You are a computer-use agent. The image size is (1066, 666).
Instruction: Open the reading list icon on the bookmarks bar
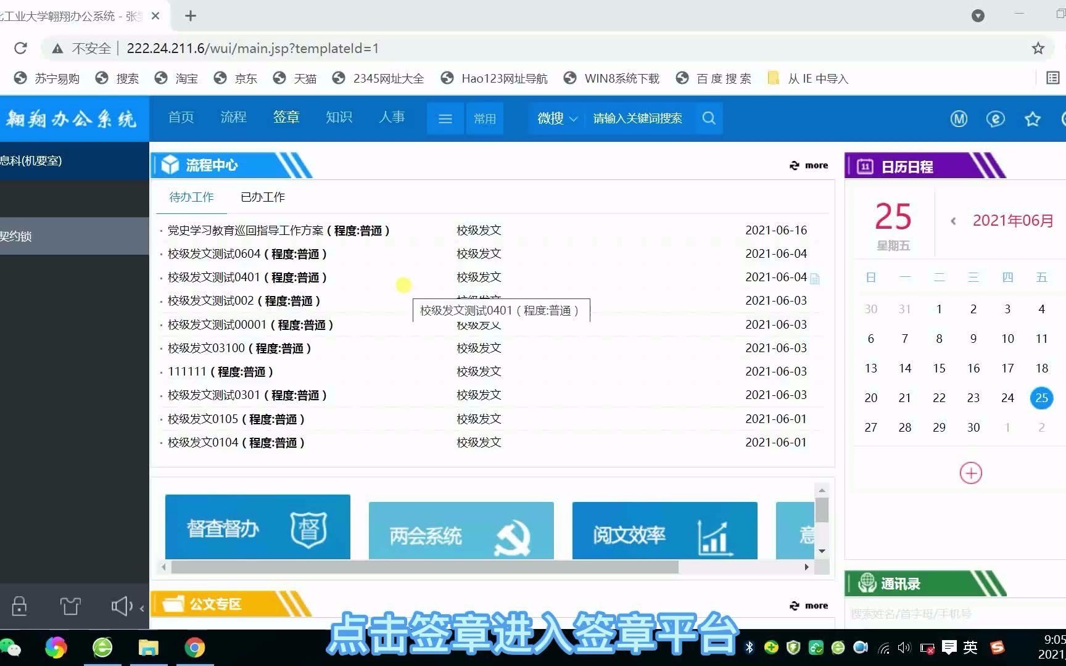point(1053,78)
